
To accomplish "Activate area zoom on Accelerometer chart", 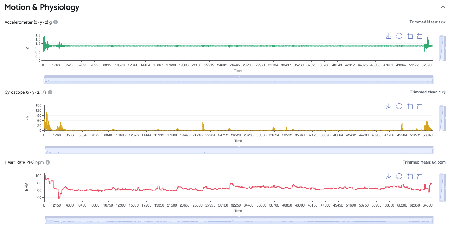I will (x=410, y=36).
